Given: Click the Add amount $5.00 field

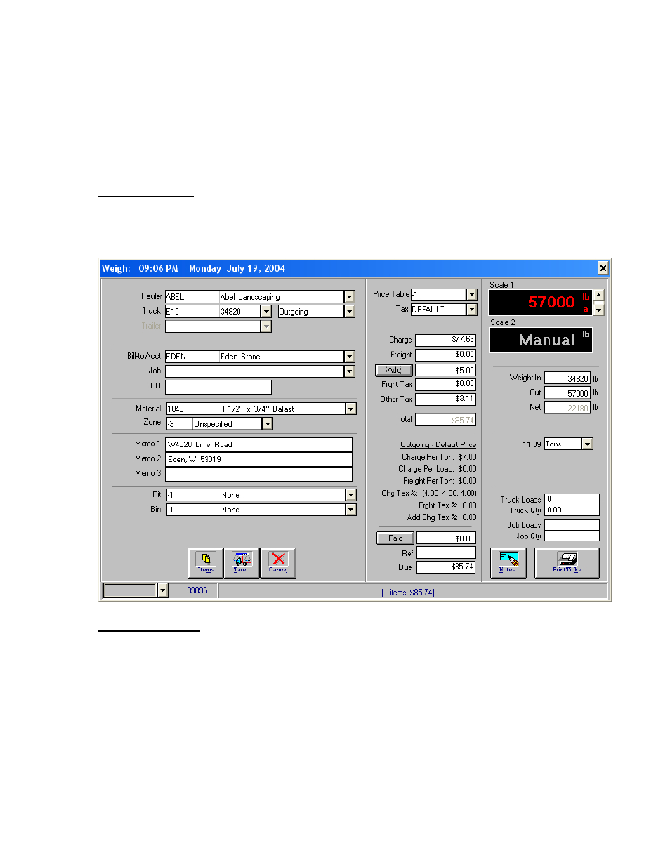Looking at the screenshot, I should click(445, 370).
